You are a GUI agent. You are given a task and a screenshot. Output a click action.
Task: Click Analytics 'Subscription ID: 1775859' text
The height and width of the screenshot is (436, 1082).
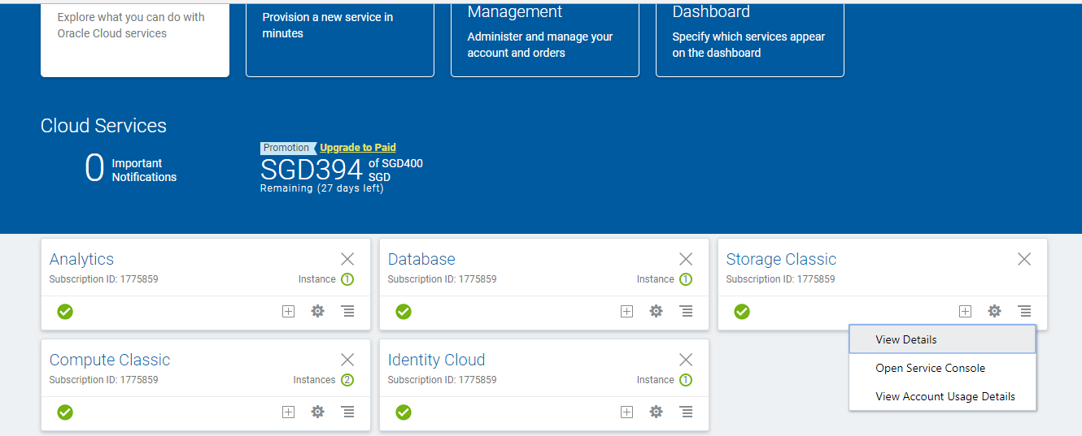click(x=103, y=279)
